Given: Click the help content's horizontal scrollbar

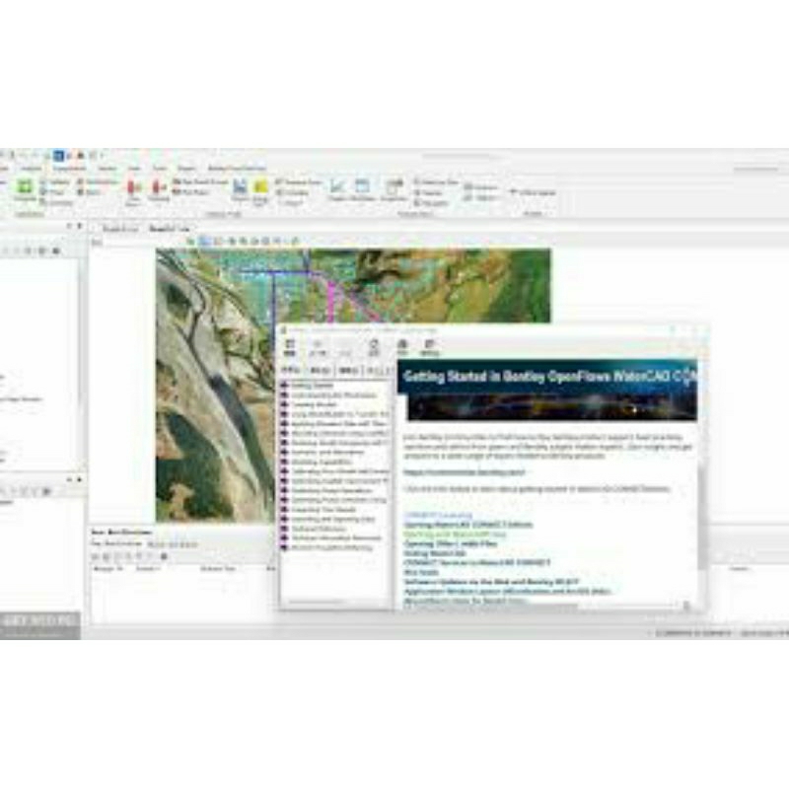Looking at the screenshot, I should coord(490,606).
